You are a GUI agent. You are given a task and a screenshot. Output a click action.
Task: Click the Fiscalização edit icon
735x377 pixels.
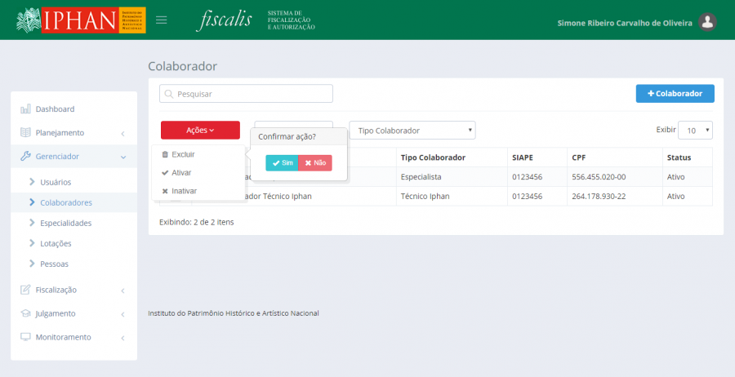[25, 290]
